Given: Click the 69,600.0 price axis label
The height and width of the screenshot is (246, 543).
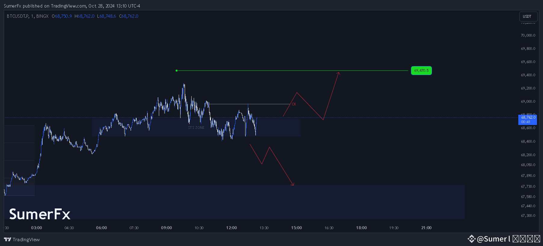Looking at the screenshot, I should click(528, 62).
